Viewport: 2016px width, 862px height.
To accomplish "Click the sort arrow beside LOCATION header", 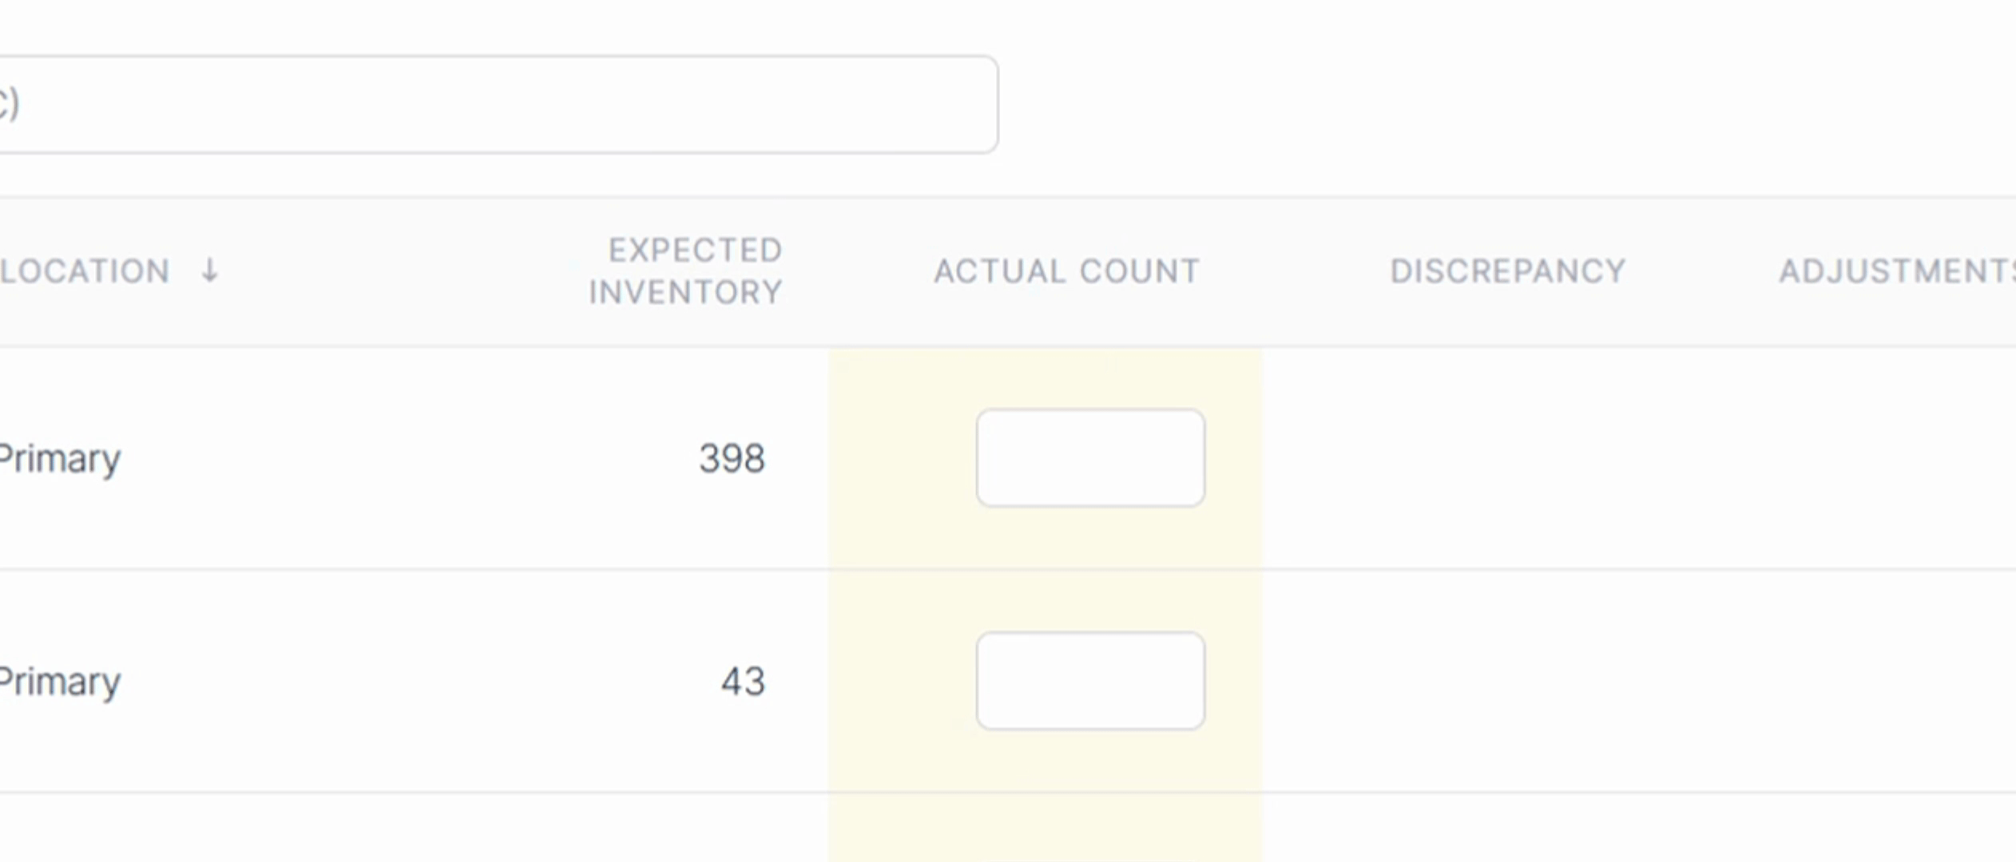I will 209,271.
